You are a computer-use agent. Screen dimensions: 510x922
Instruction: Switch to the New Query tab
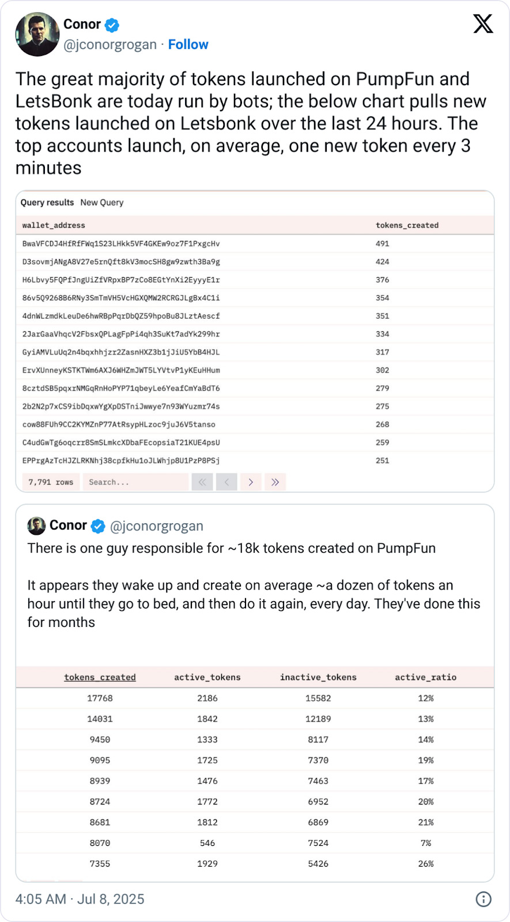point(102,202)
